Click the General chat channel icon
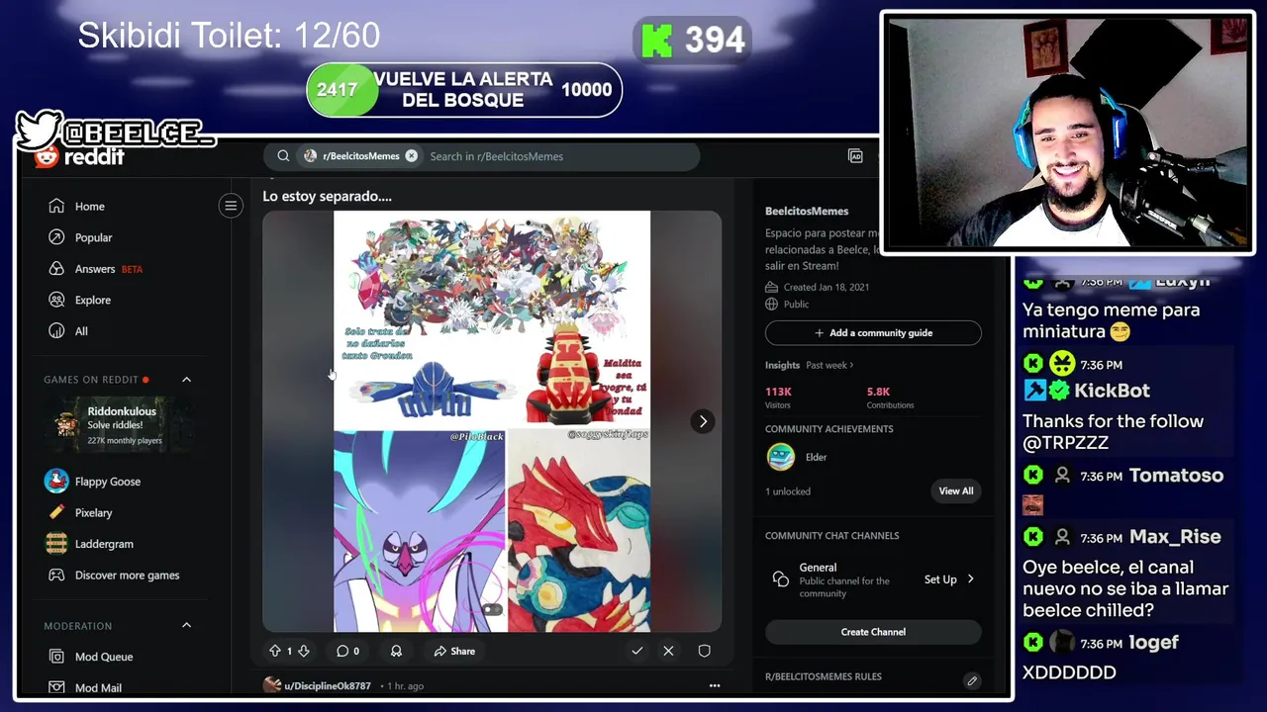This screenshot has height=712, width=1267. (x=781, y=579)
